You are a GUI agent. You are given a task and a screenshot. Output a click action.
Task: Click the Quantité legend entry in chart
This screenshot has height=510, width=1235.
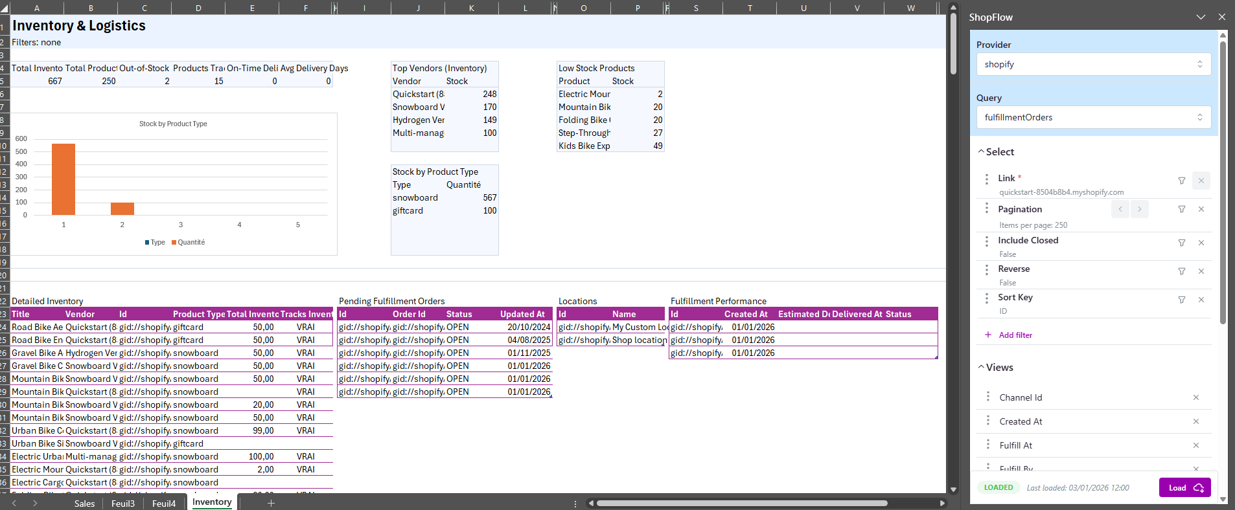(x=188, y=242)
